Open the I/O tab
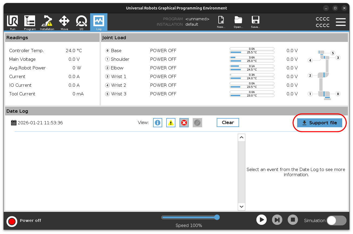This screenshot has height=234, width=353. click(82, 22)
